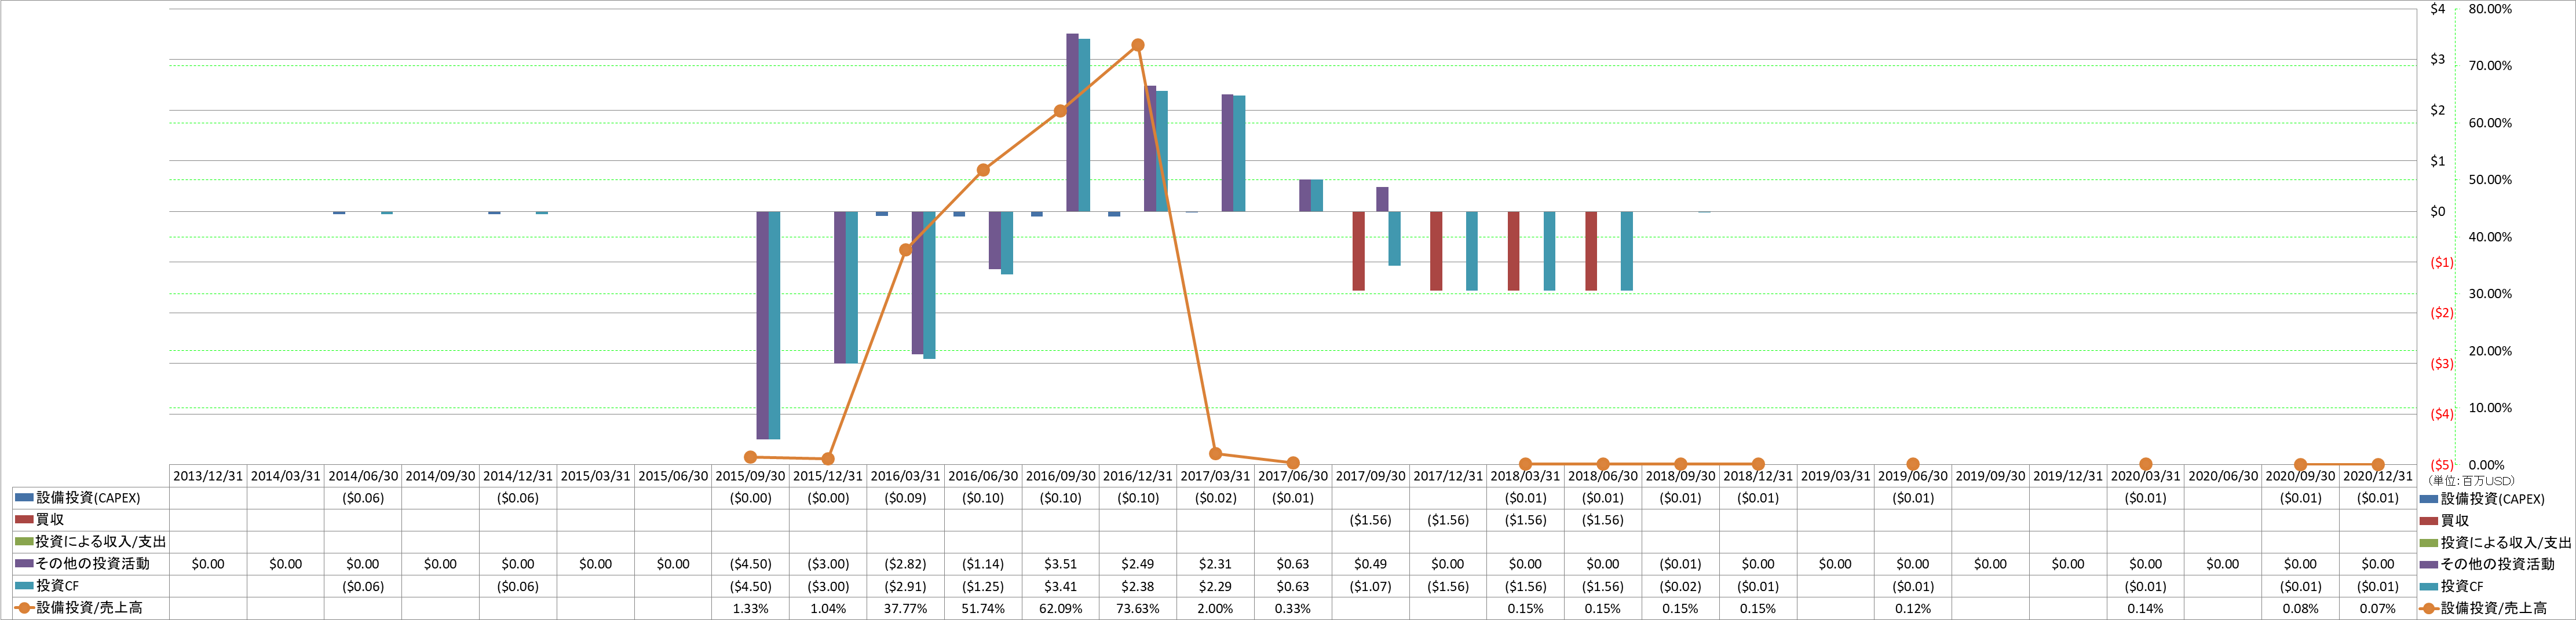Select the ($2.91) investing CF cell

pyautogui.click(x=905, y=586)
